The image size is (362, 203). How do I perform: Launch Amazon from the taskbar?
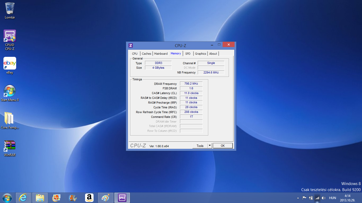(89, 198)
